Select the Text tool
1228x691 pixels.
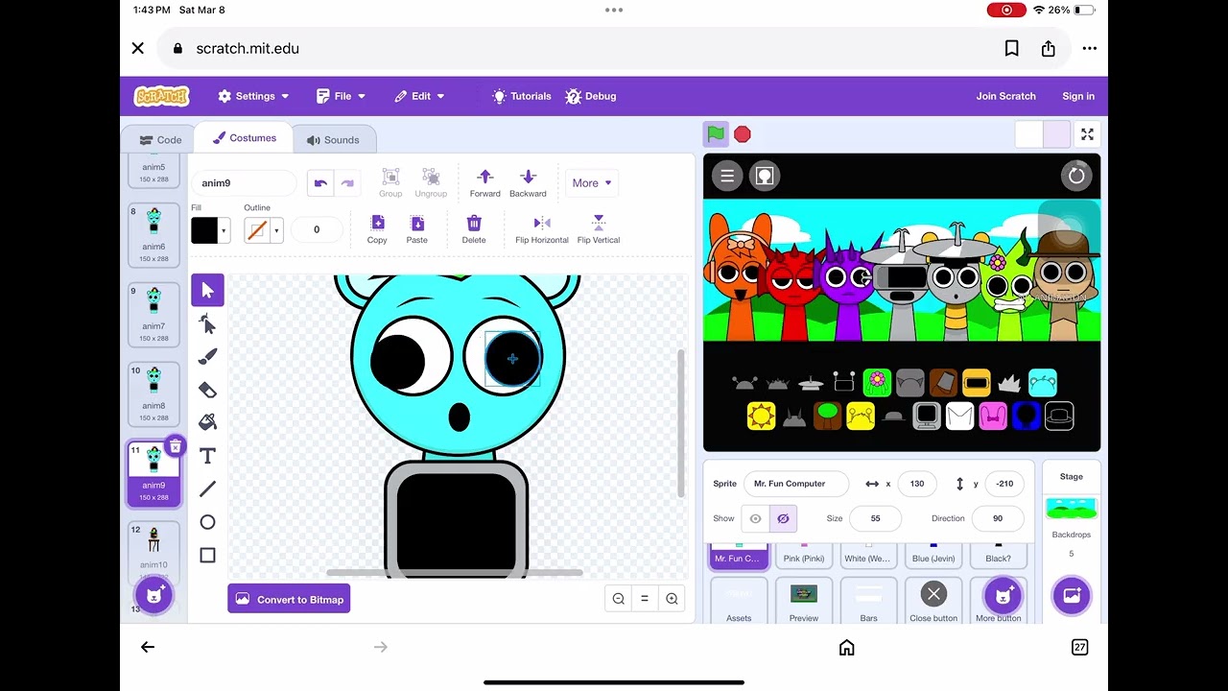coord(207,456)
